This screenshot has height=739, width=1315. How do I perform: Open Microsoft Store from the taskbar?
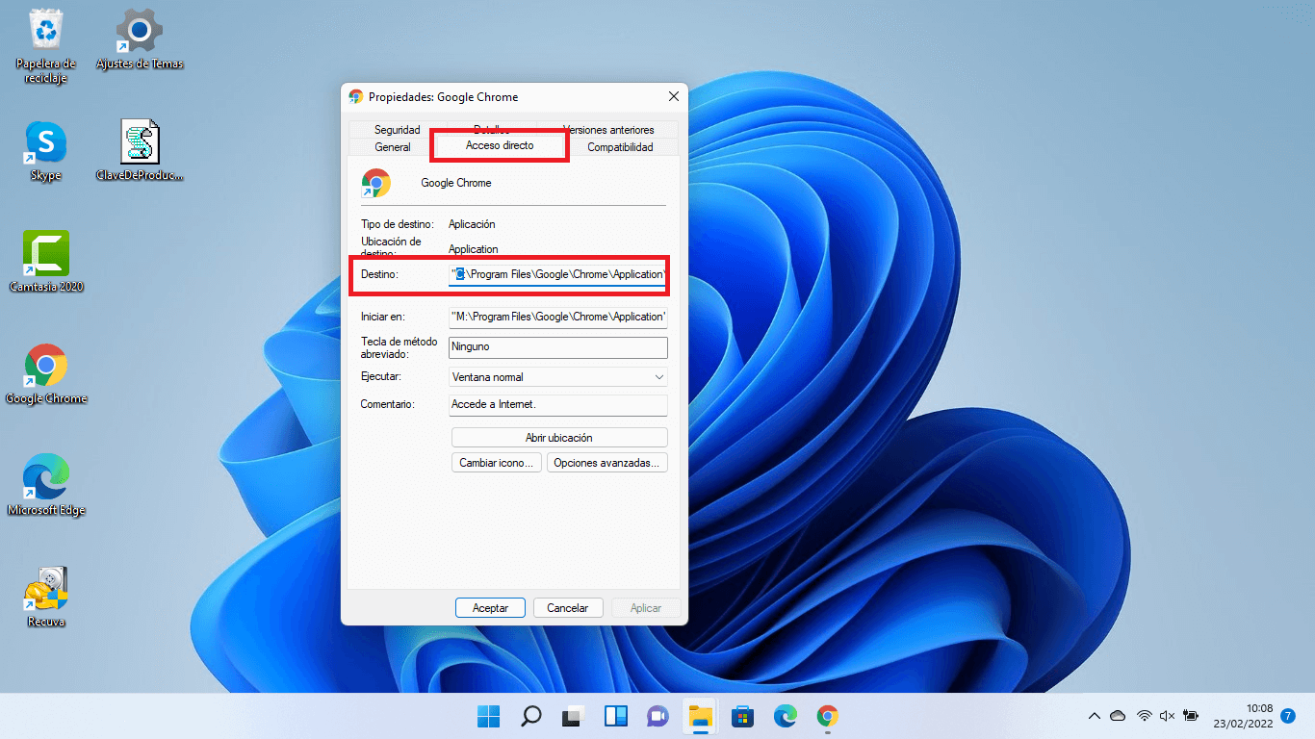[x=743, y=716]
